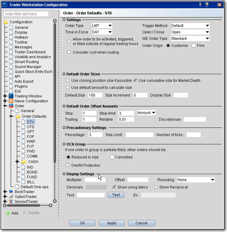Open the Time in Force dropdown
Viewport: 227px width, 232px height.
102,32
